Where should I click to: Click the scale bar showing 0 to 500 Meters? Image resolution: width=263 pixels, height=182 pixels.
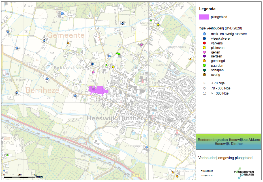click(23, 176)
